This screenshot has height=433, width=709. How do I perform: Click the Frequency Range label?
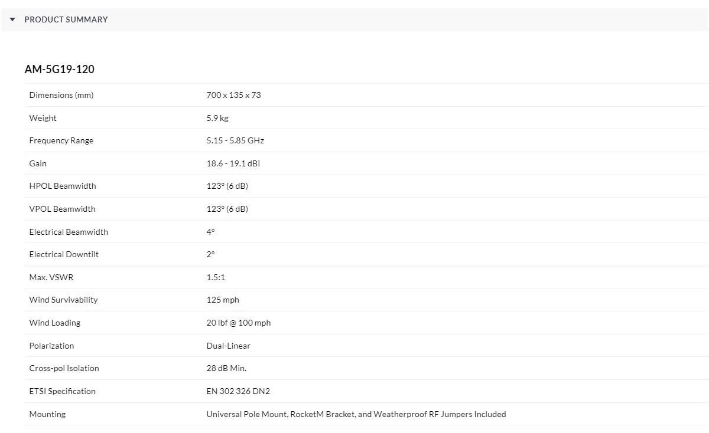61,140
